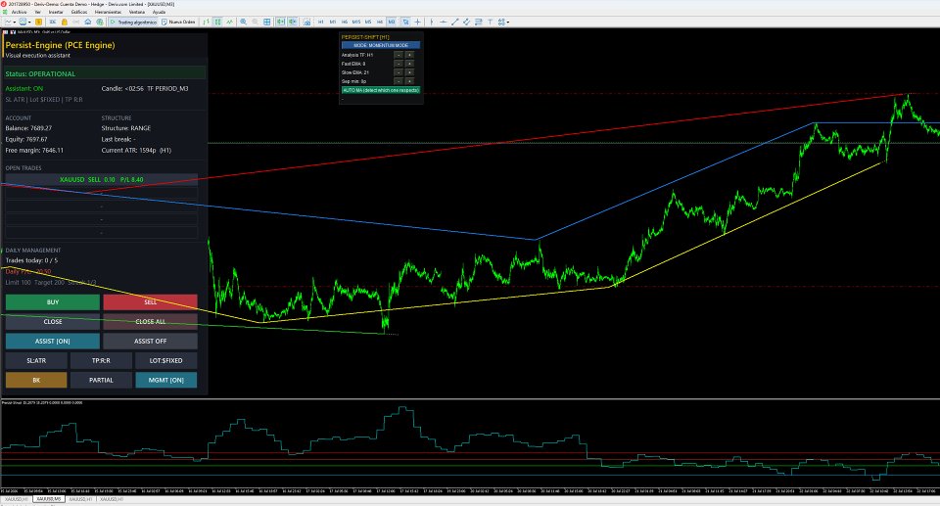940x506 pixels.
Task: Open the Herramientas menu
Action: coord(108,12)
